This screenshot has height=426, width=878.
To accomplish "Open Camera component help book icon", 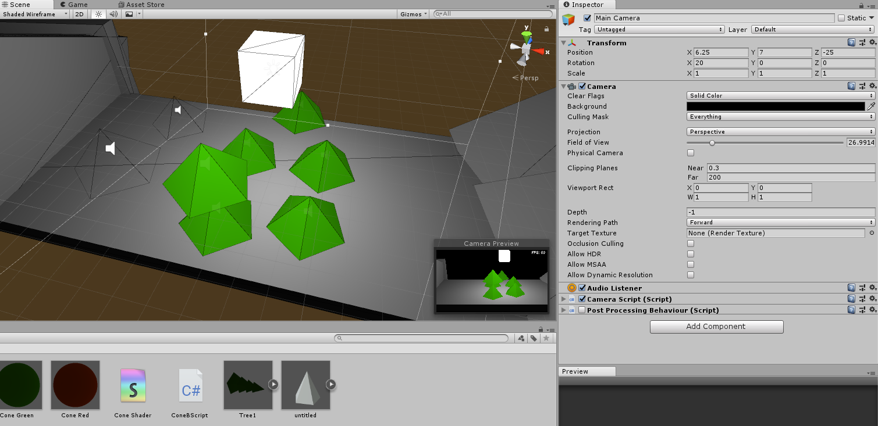I will (x=851, y=86).
